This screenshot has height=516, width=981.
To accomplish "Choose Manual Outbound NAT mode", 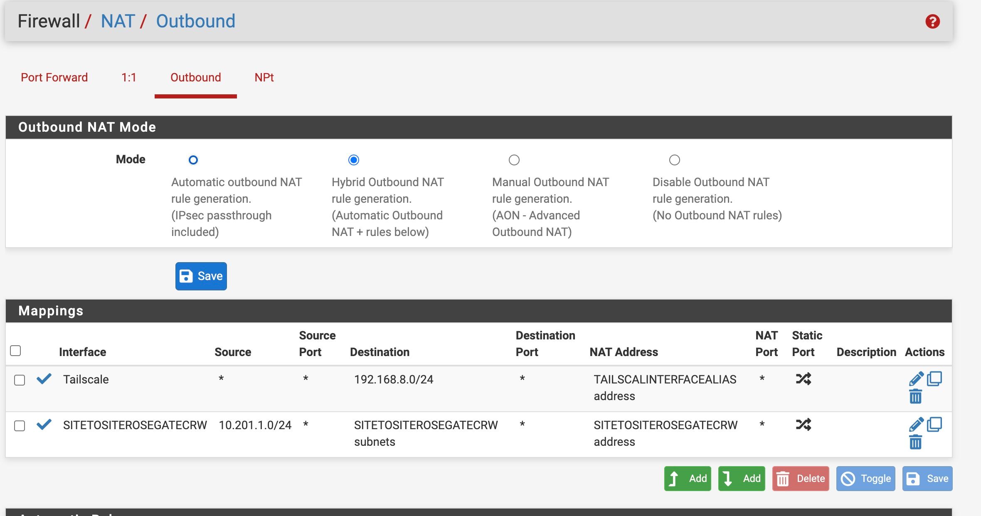I will tap(514, 160).
